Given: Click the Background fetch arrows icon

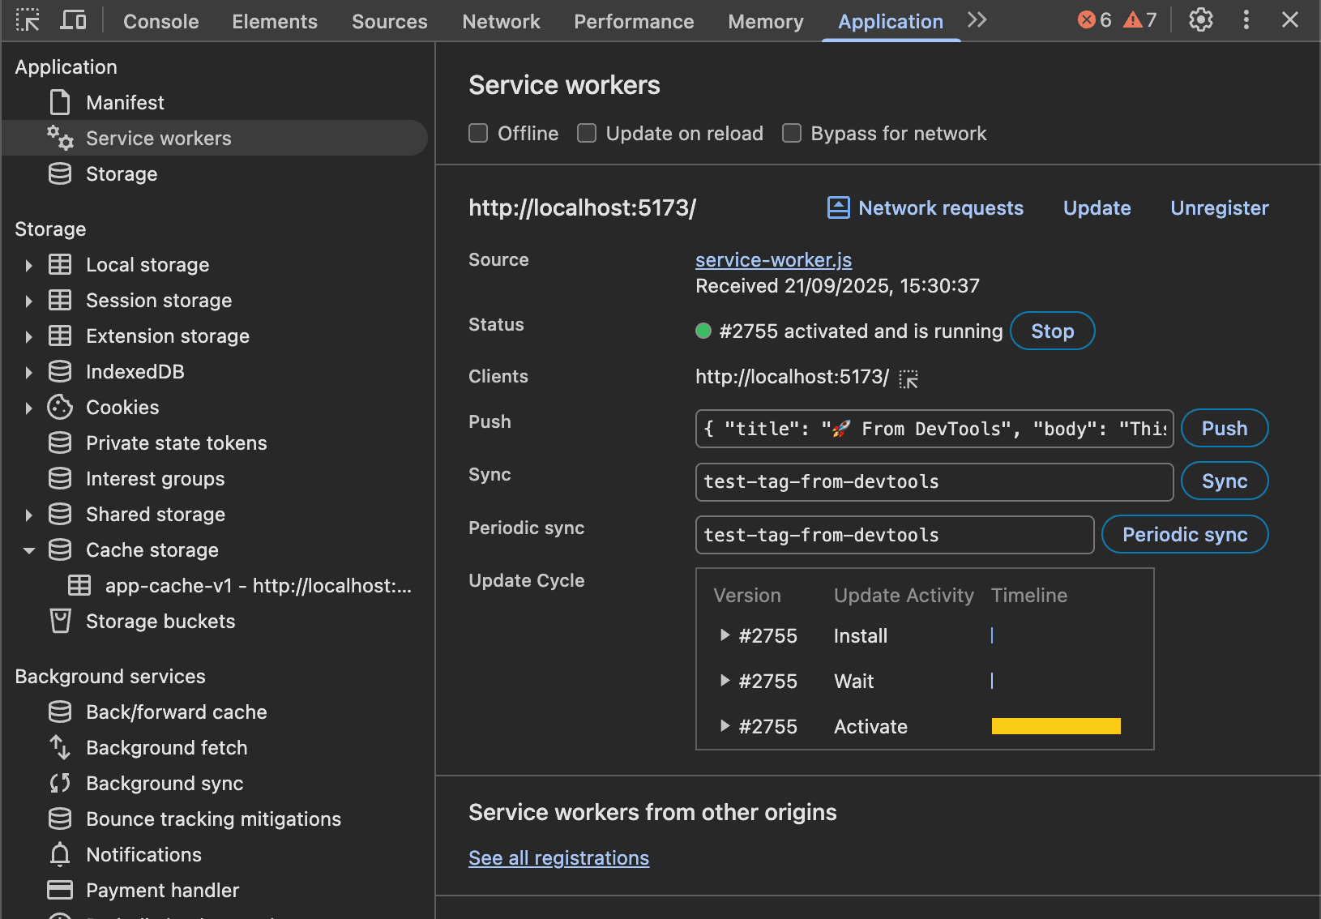Looking at the screenshot, I should point(60,748).
